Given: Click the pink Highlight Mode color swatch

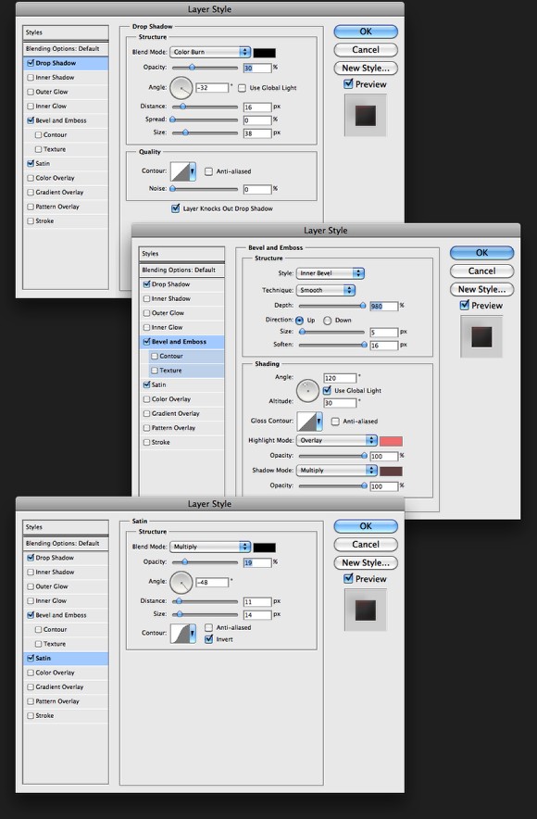Looking at the screenshot, I should pyautogui.click(x=391, y=441).
